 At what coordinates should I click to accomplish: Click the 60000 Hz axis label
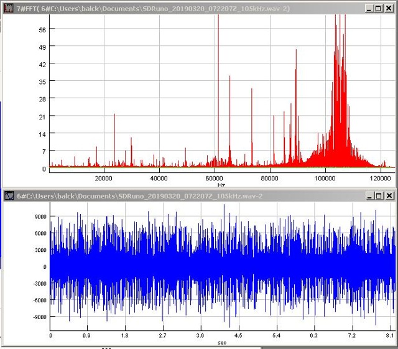(214, 179)
